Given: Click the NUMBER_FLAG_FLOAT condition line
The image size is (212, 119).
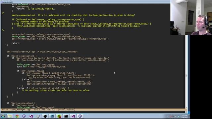Looking at the screenshot, I should (49, 73).
